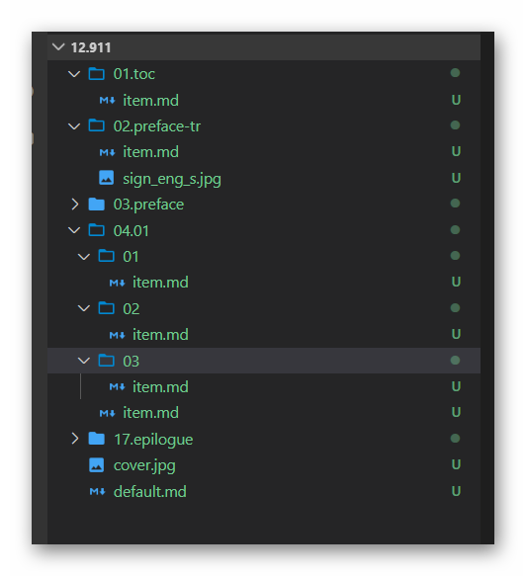Screen dimensions: 526x576
Task: Click the 02.preface-tr open folder icon
Action: (x=97, y=126)
